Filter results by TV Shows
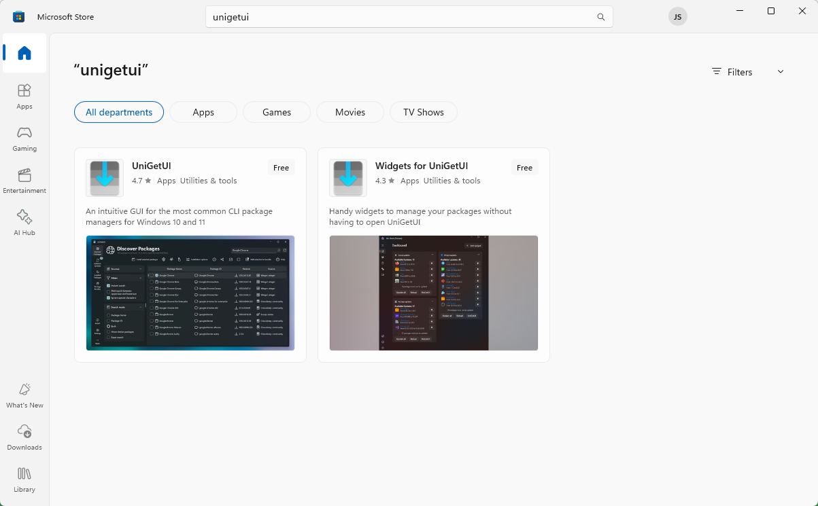The width and height of the screenshot is (818, 506). (423, 112)
